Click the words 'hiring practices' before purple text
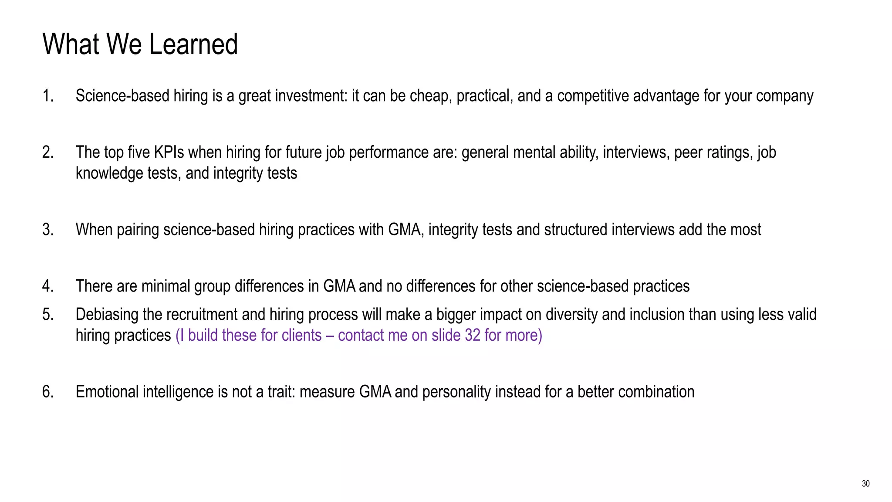The width and height of the screenshot is (892, 502). click(x=123, y=335)
